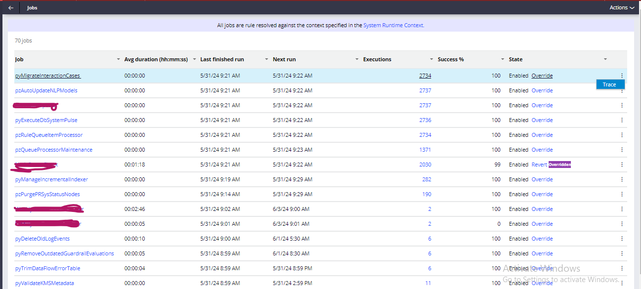
Task: Open kebab menu for pyTrimDataFlowErrorTable row
Action: point(622,268)
